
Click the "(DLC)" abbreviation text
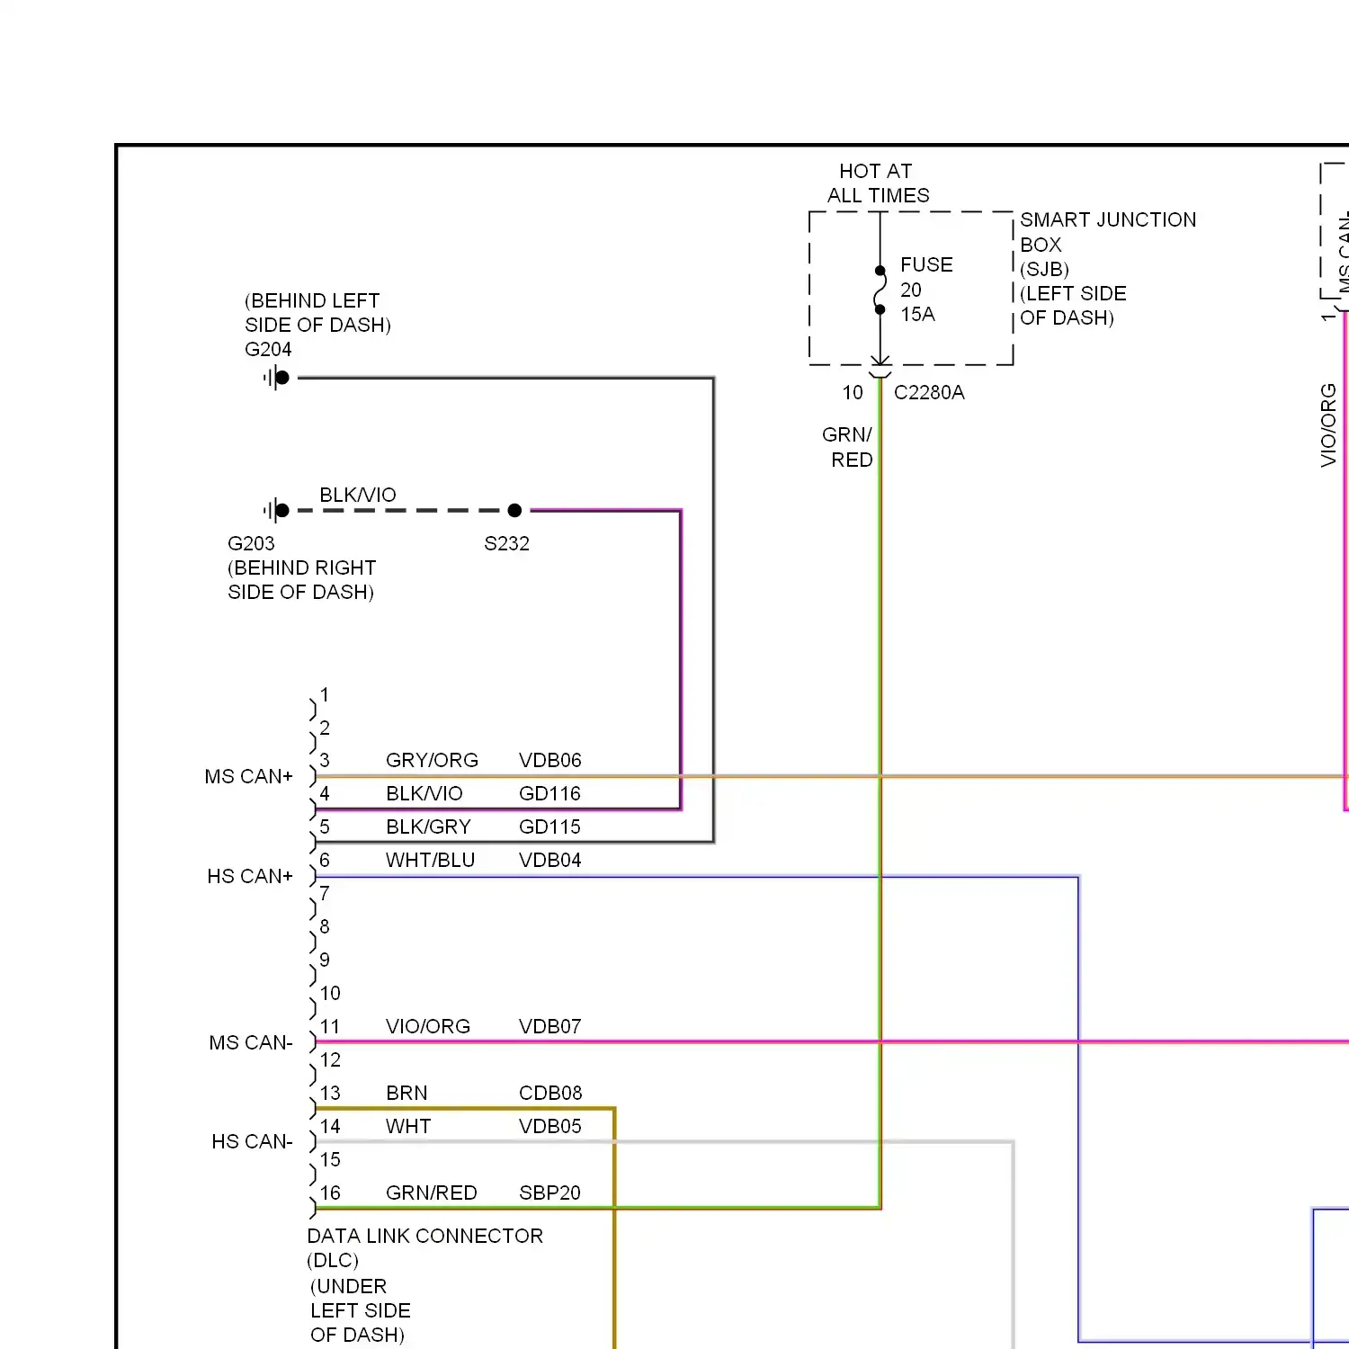(333, 1260)
